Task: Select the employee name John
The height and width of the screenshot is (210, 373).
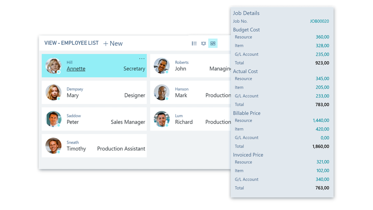Action: click(181, 69)
